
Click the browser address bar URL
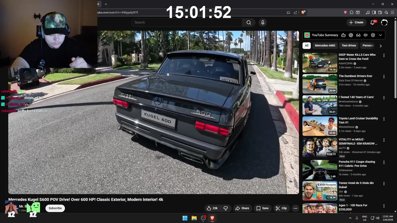pos(118,12)
